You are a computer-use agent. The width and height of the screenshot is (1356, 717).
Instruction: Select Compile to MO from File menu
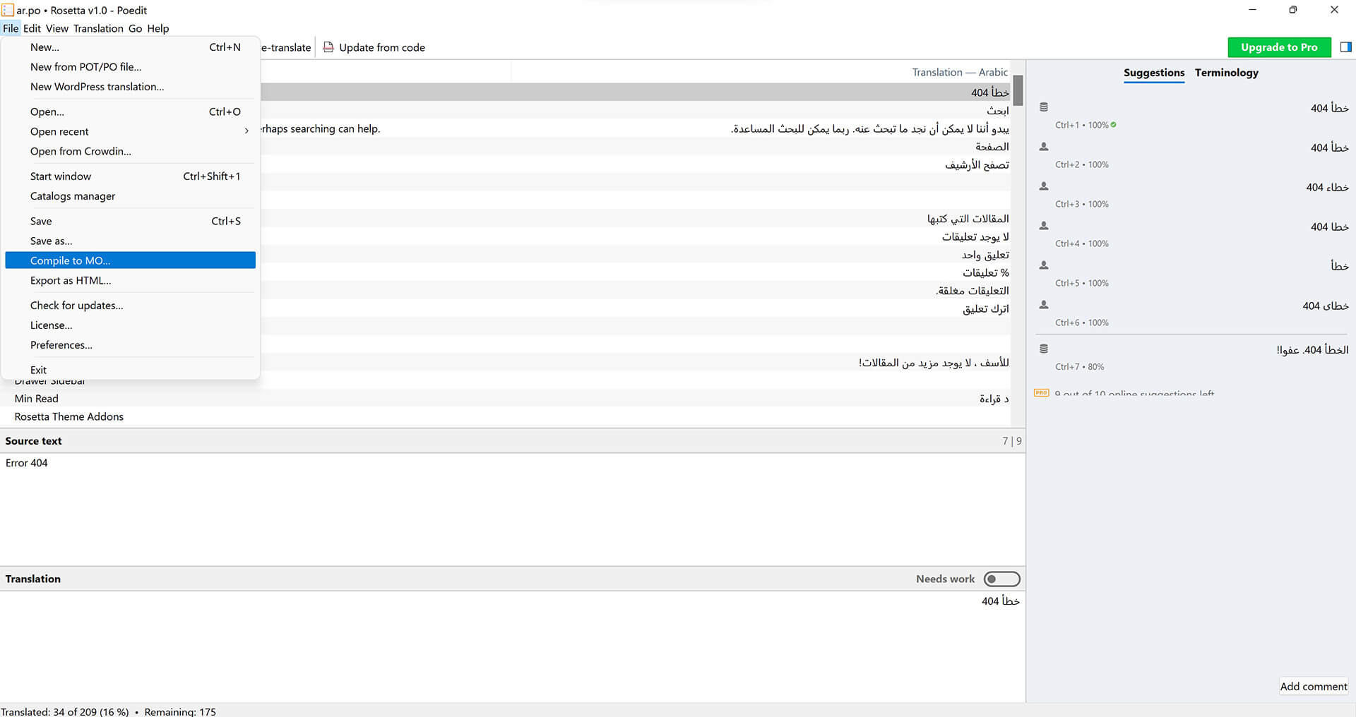point(71,260)
